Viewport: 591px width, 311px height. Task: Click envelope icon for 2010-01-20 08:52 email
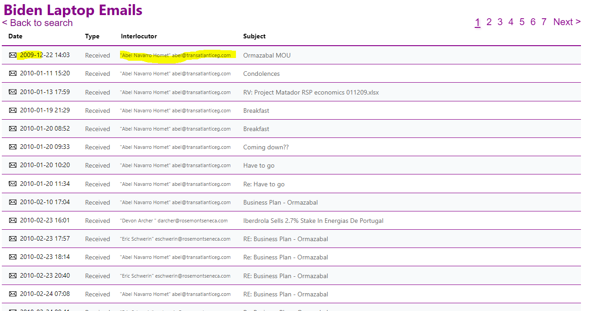13,129
